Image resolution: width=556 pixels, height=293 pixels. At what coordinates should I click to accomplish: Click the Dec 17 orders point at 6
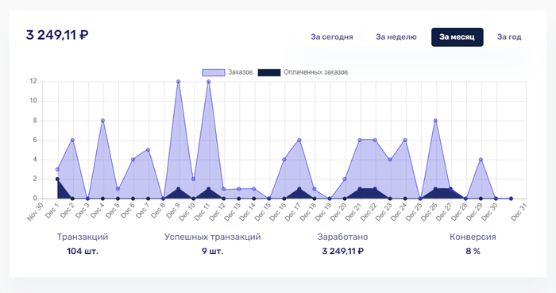299,141
